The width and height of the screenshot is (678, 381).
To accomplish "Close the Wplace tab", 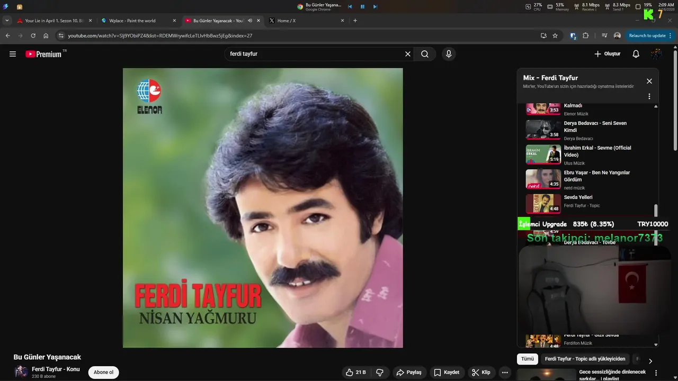I will [174, 21].
